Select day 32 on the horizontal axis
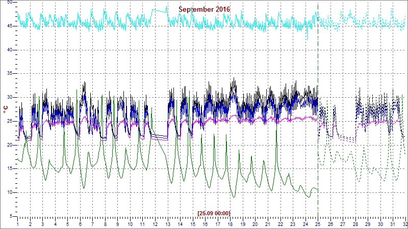This screenshot has width=408, height=229. 404,224
